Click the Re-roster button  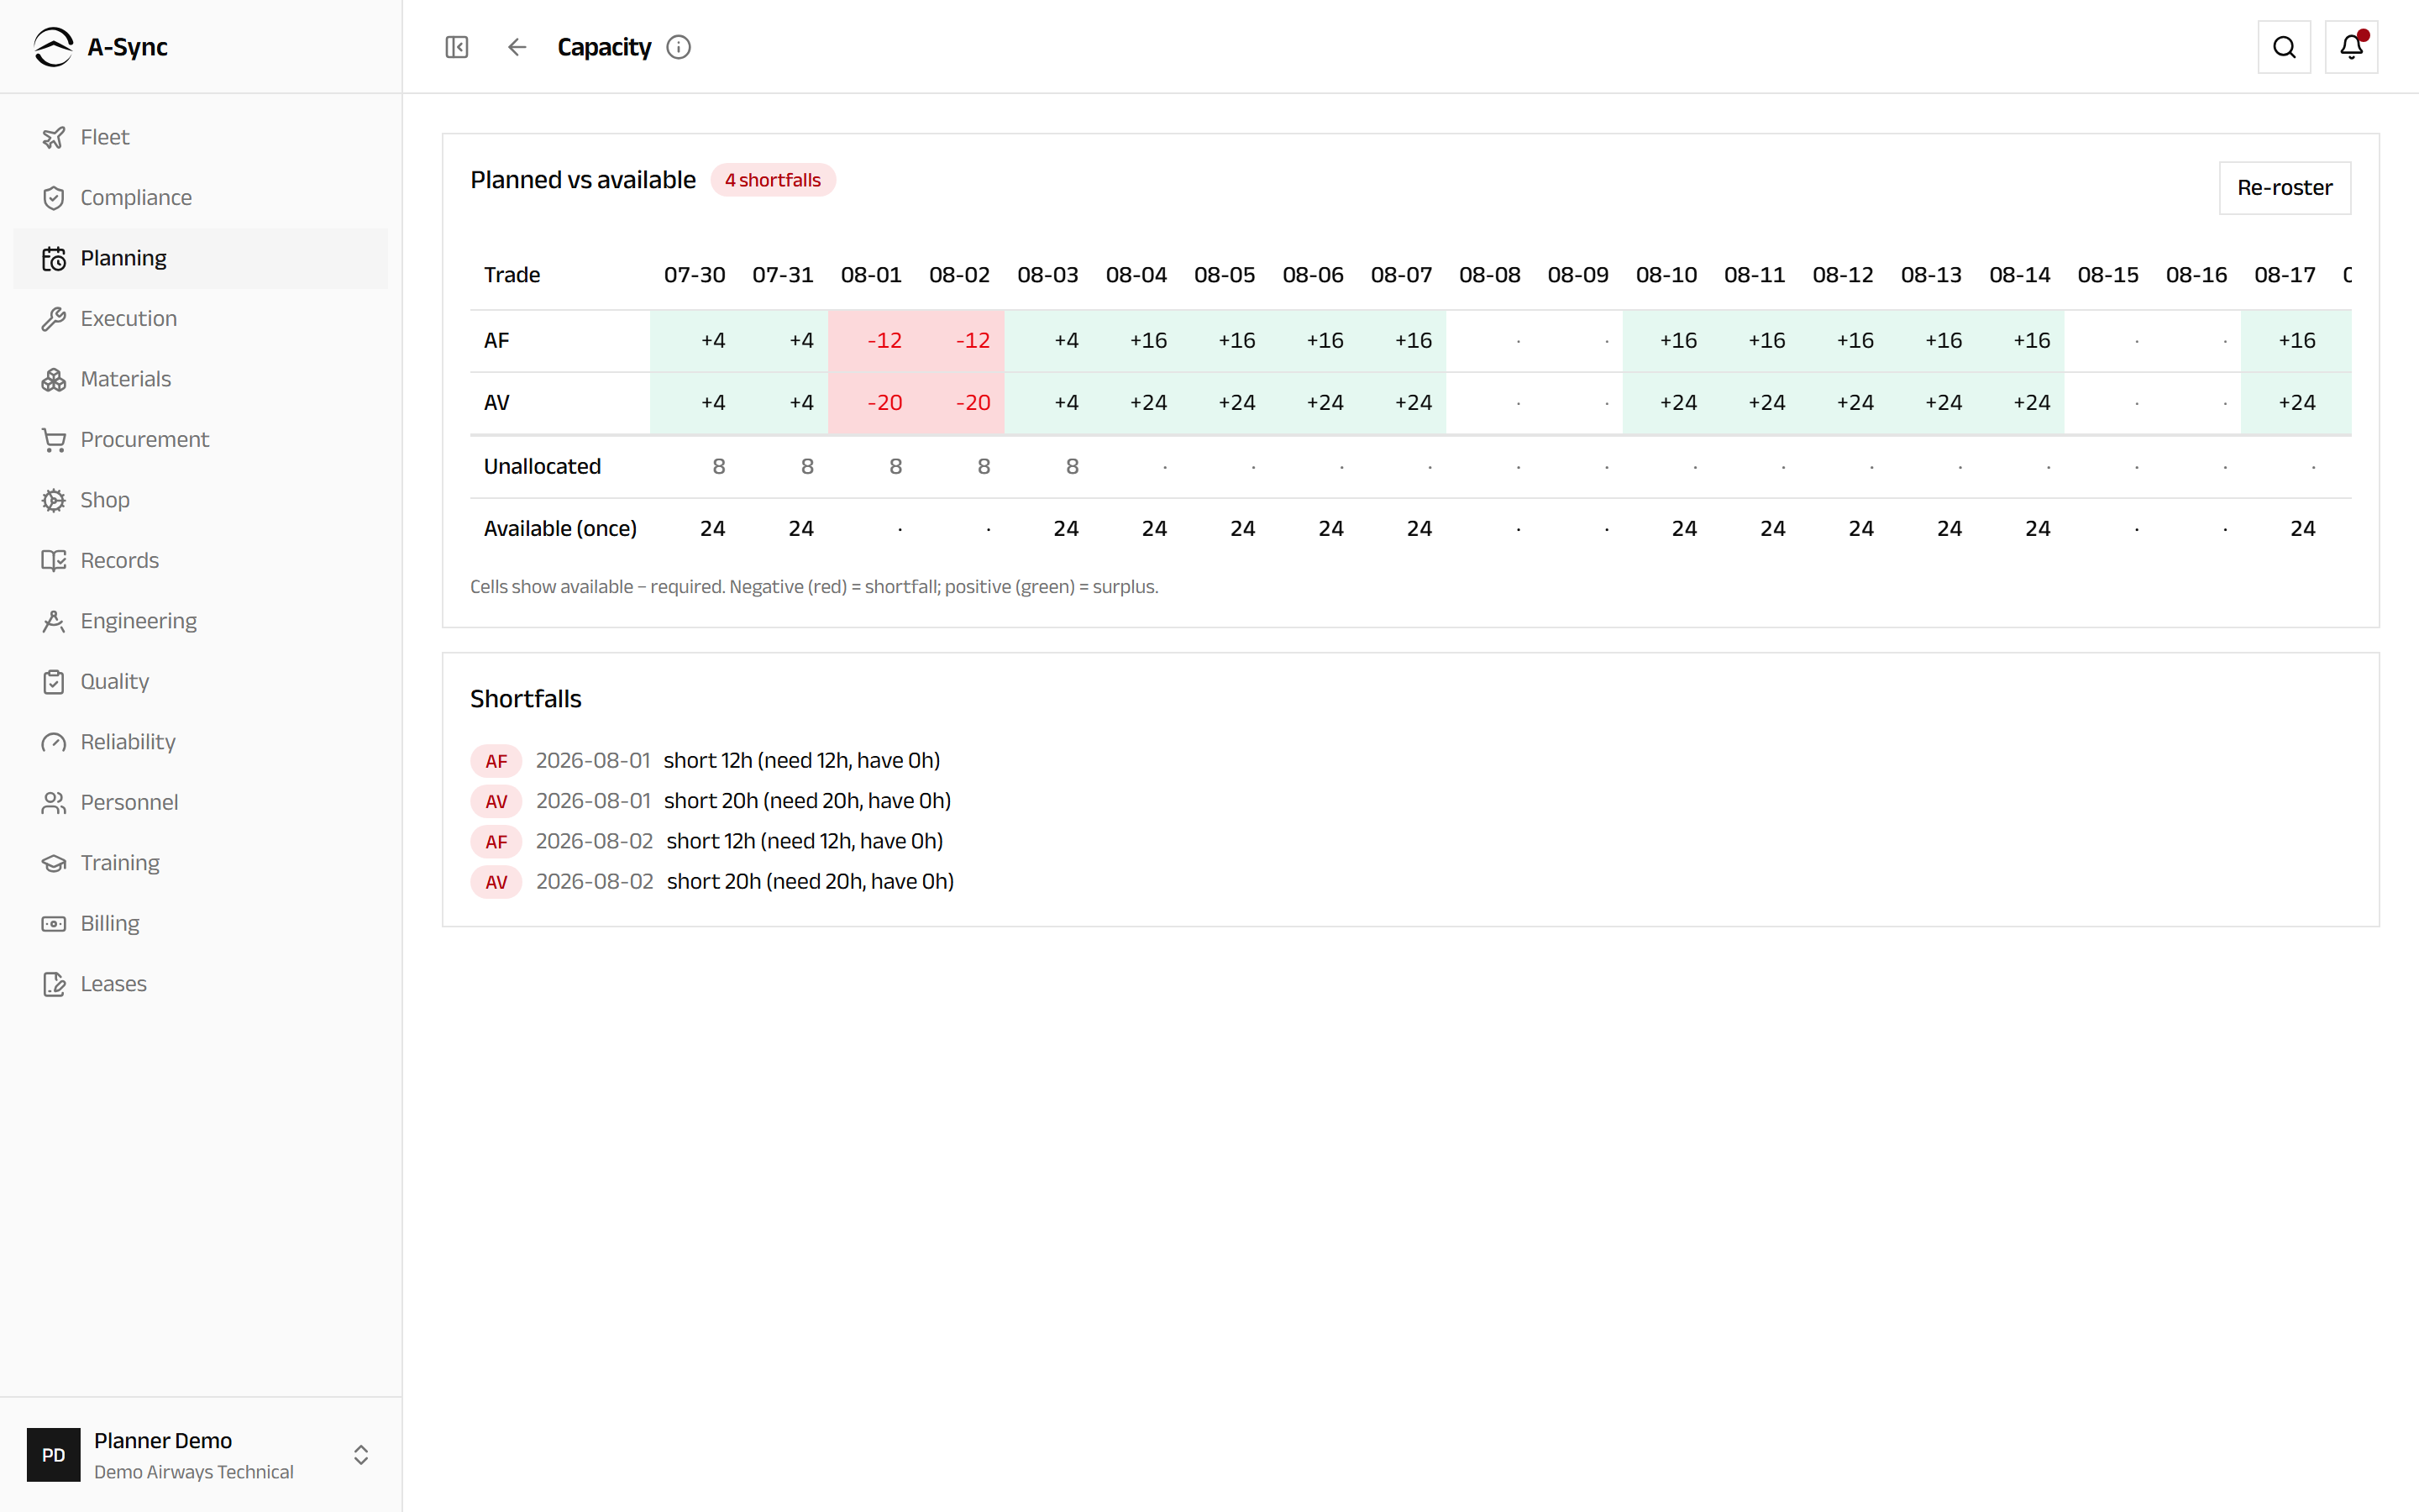coord(2284,188)
